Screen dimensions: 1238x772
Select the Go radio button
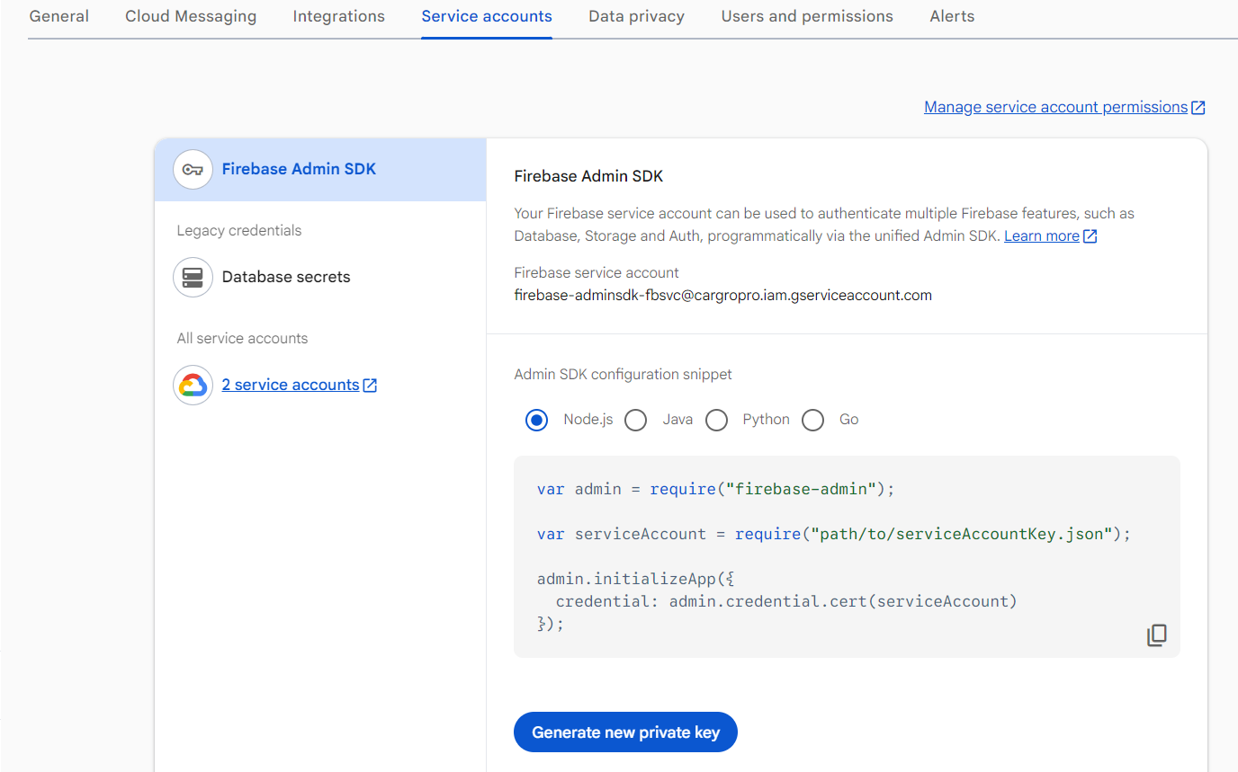click(813, 420)
